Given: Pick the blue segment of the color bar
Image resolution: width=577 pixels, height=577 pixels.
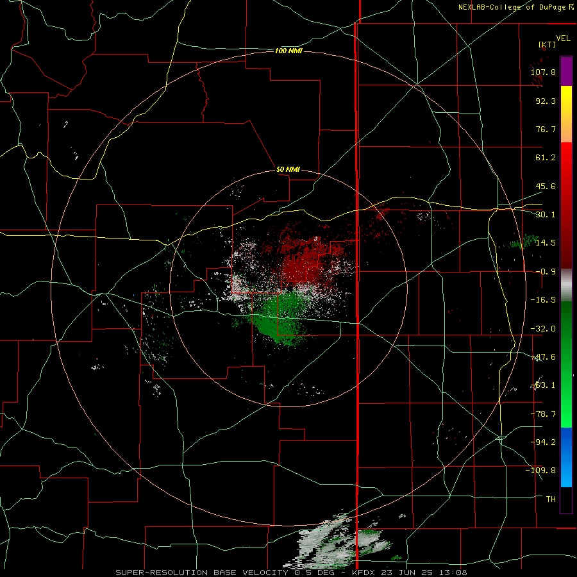Looking at the screenshot, I should pos(566,457).
